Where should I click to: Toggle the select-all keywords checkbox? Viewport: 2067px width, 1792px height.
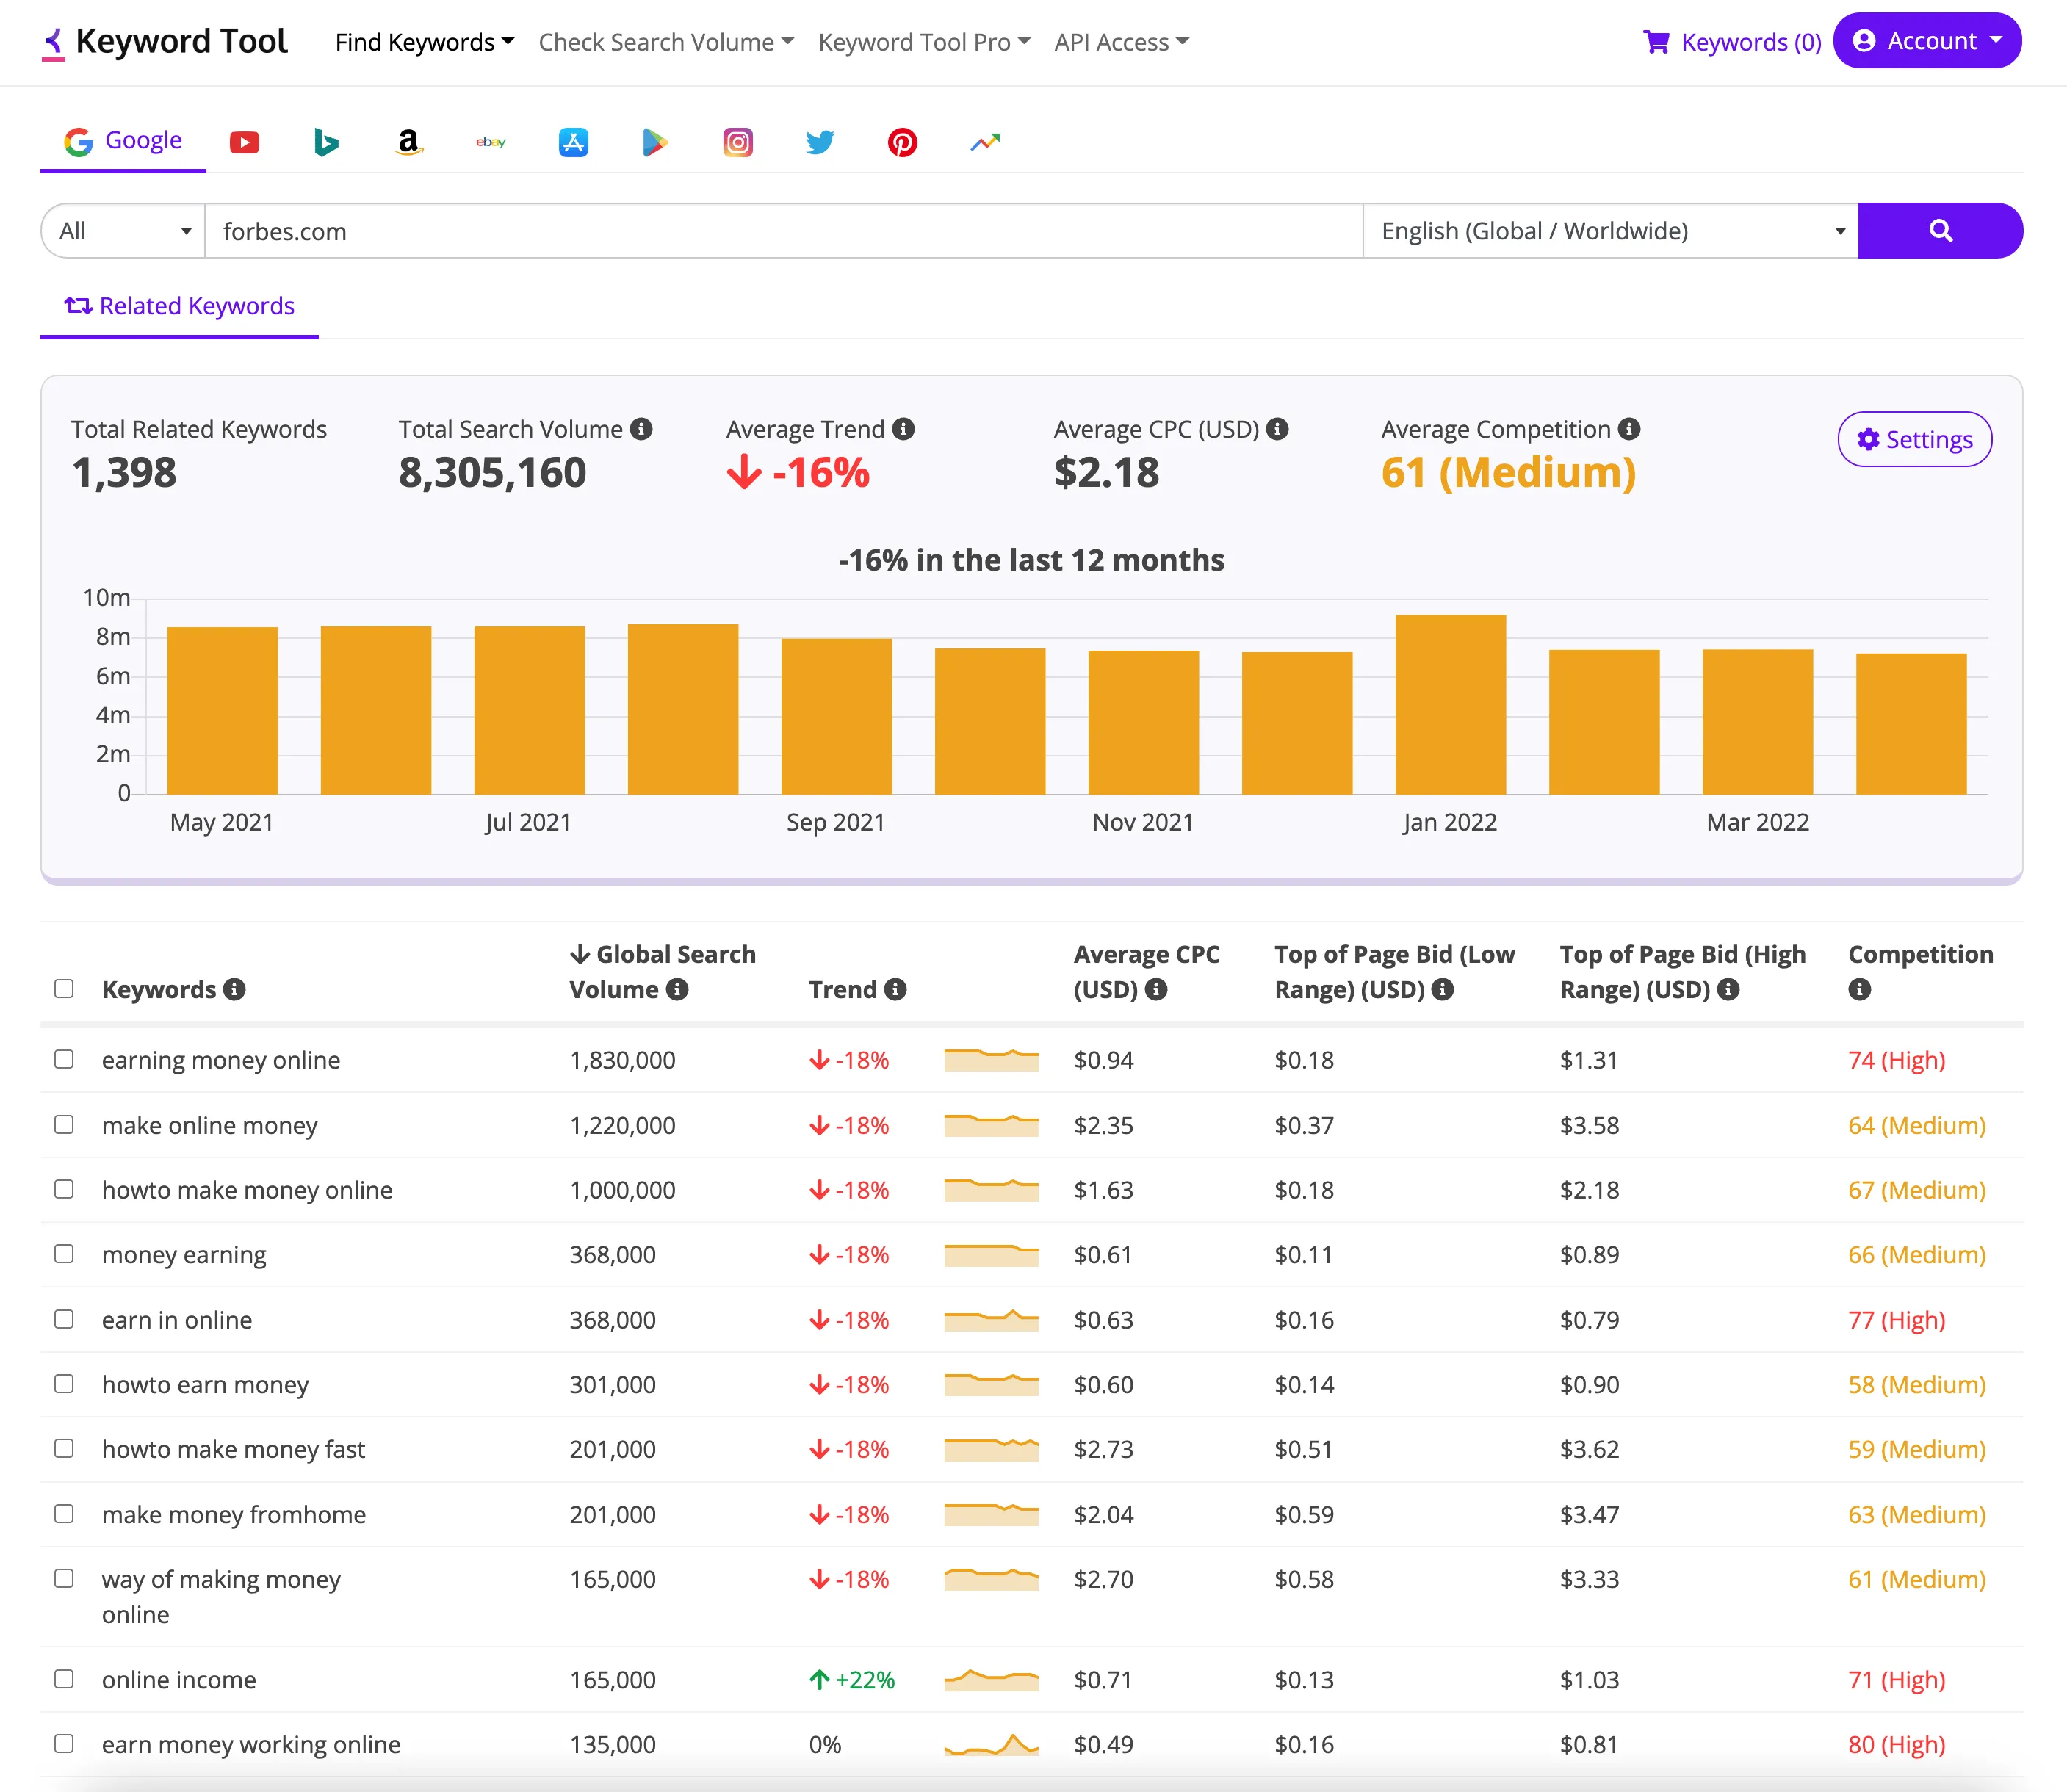click(64, 989)
